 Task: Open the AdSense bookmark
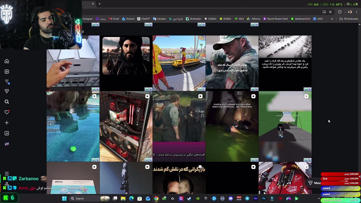[x=253, y=19]
